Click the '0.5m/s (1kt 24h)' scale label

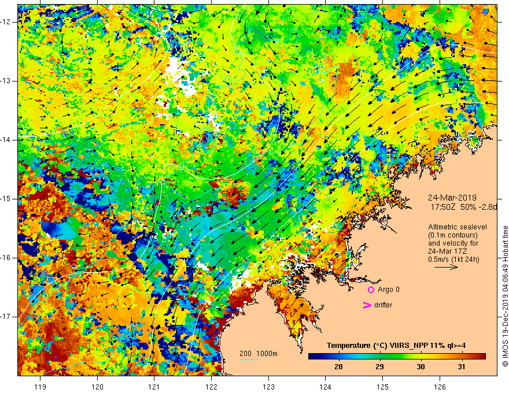point(453,259)
